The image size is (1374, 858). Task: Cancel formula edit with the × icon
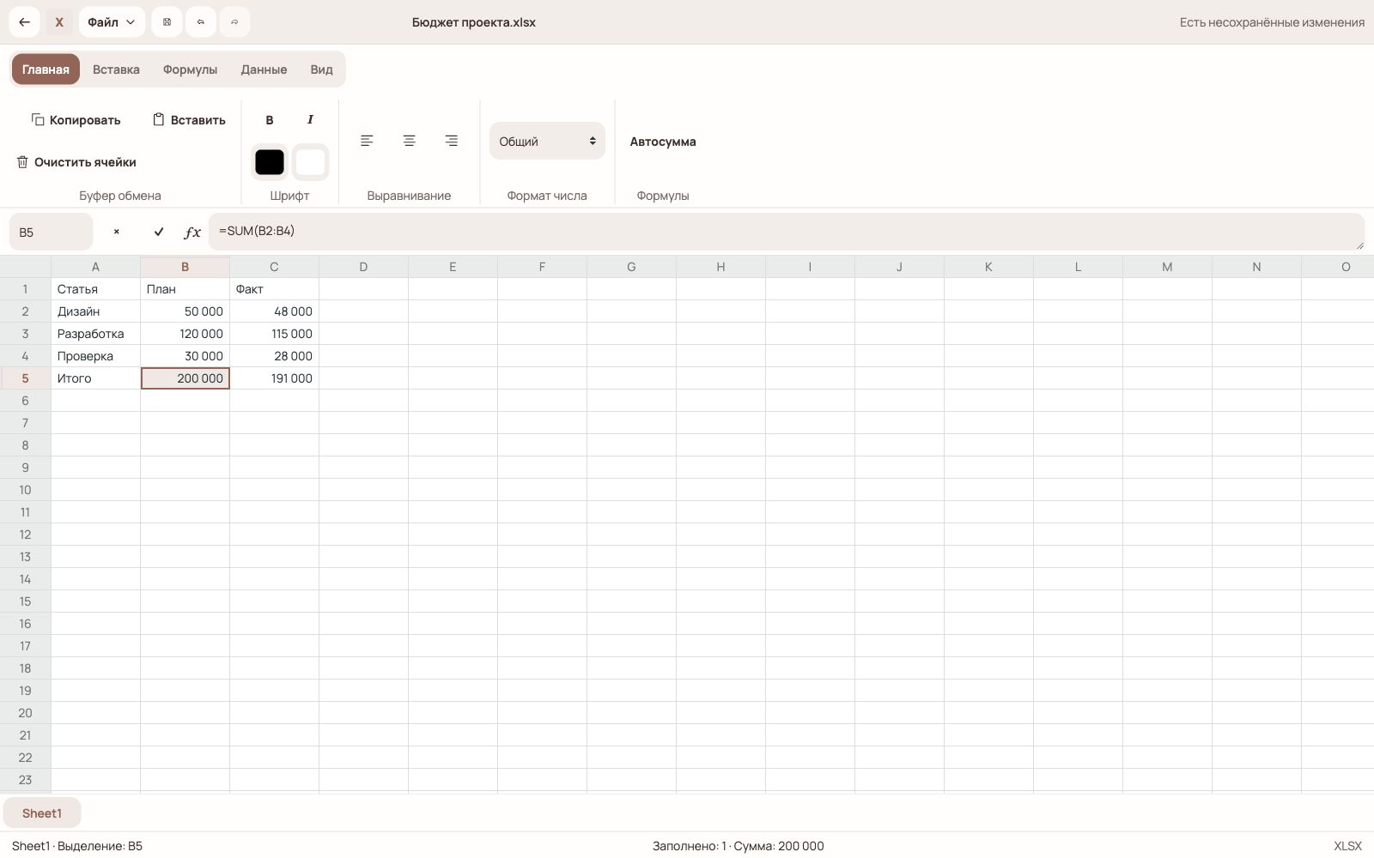click(117, 232)
